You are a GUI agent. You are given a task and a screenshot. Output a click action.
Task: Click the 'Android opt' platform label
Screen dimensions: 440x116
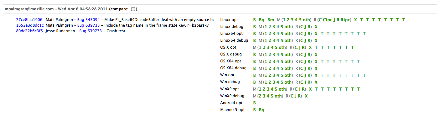click(x=231, y=103)
